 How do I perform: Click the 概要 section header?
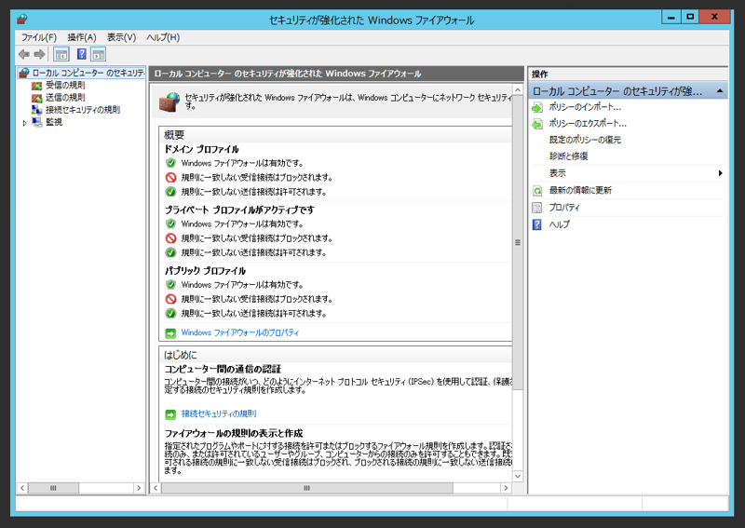tap(174, 135)
